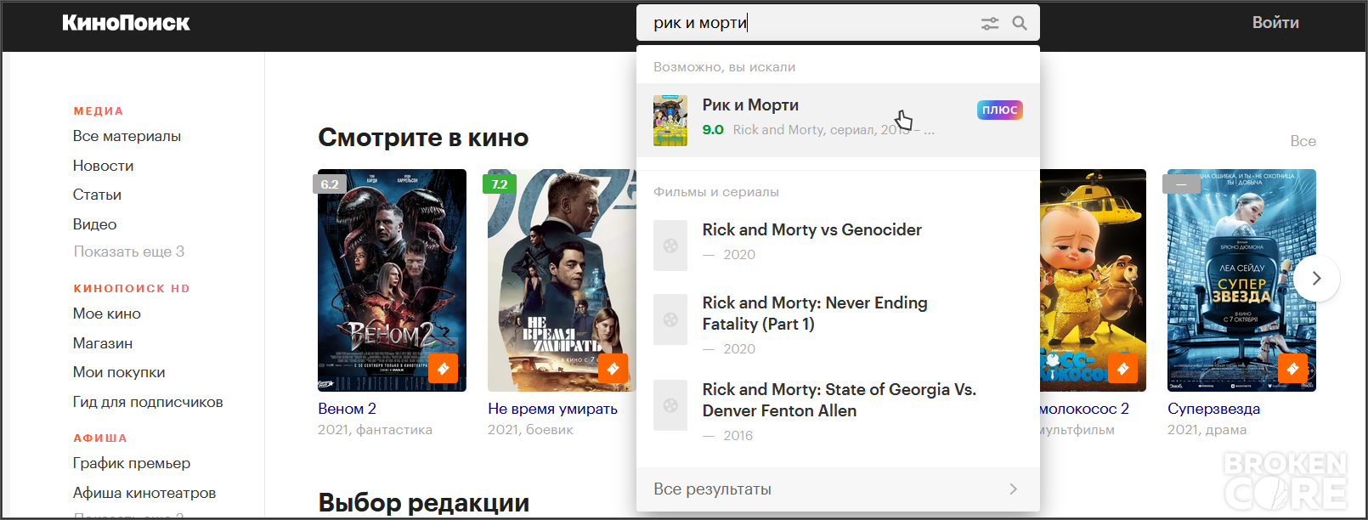Open Все материалы in the sidebar
1368x520 pixels.
(x=127, y=136)
